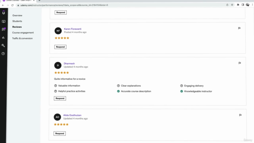Go to the Overview section

click(17, 15)
